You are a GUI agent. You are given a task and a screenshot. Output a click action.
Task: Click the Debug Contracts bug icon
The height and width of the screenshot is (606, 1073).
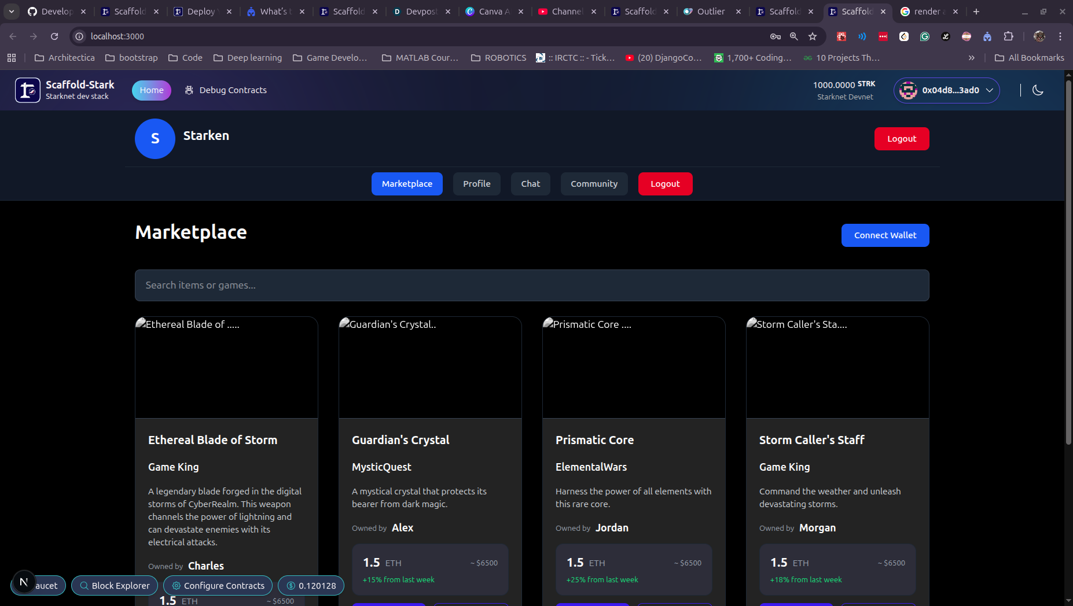coord(189,90)
